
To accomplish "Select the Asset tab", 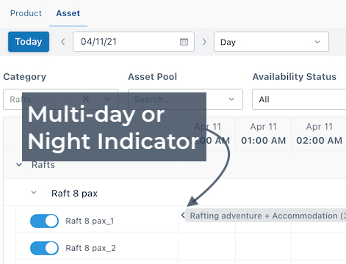I will click(x=68, y=13).
